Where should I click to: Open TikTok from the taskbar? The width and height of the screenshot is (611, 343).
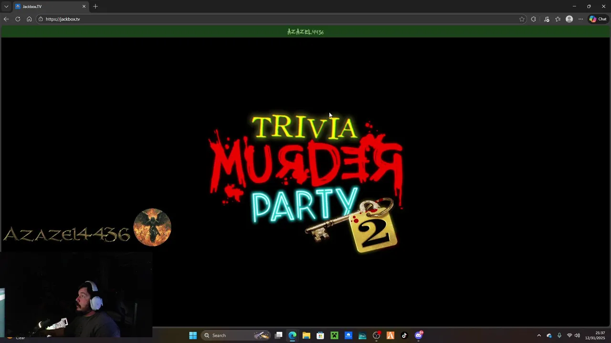tap(404, 335)
